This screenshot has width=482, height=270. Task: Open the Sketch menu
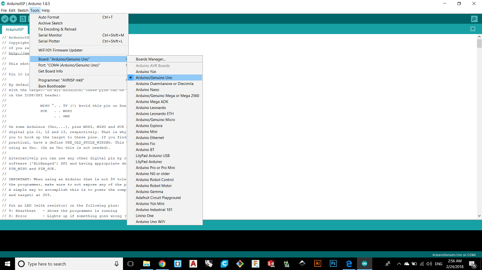[x=23, y=11]
